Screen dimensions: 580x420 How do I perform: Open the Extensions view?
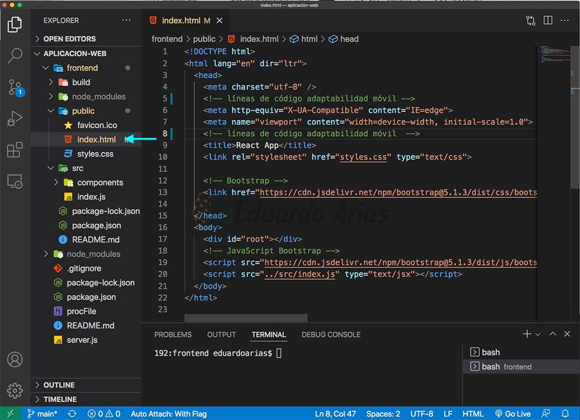click(15, 149)
